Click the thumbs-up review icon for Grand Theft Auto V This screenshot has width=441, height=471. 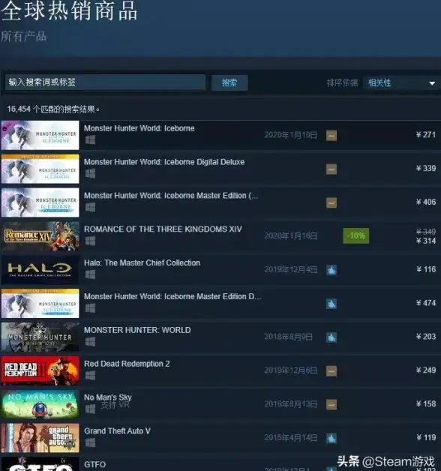pos(331,438)
